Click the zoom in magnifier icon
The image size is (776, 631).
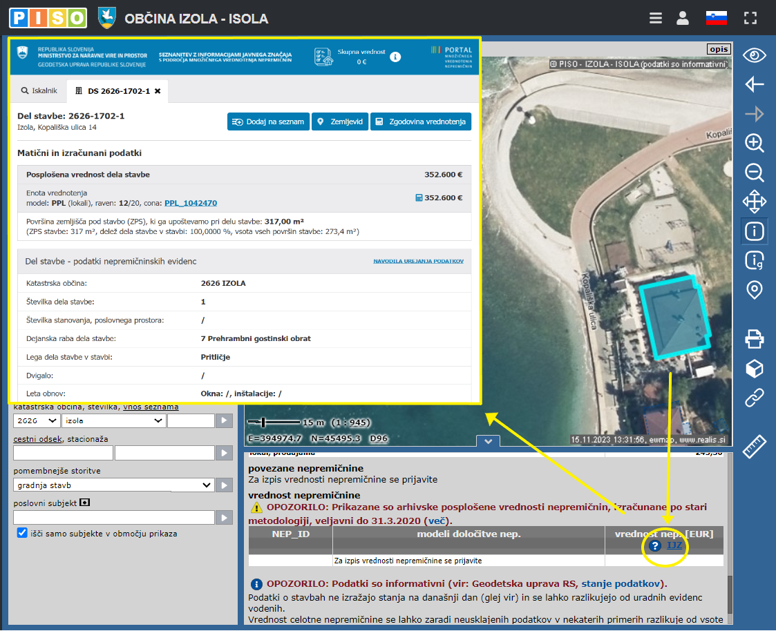pyautogui.click(x=754, y=144)
